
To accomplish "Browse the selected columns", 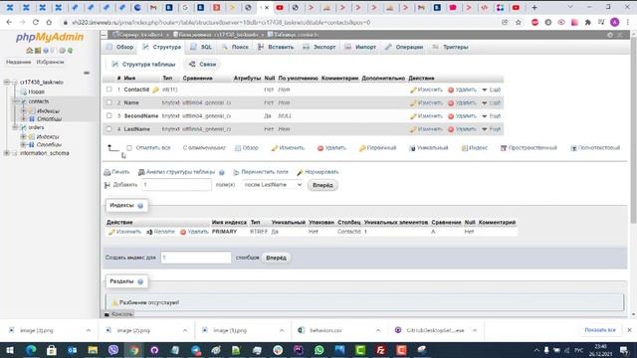I will (247, 148).
